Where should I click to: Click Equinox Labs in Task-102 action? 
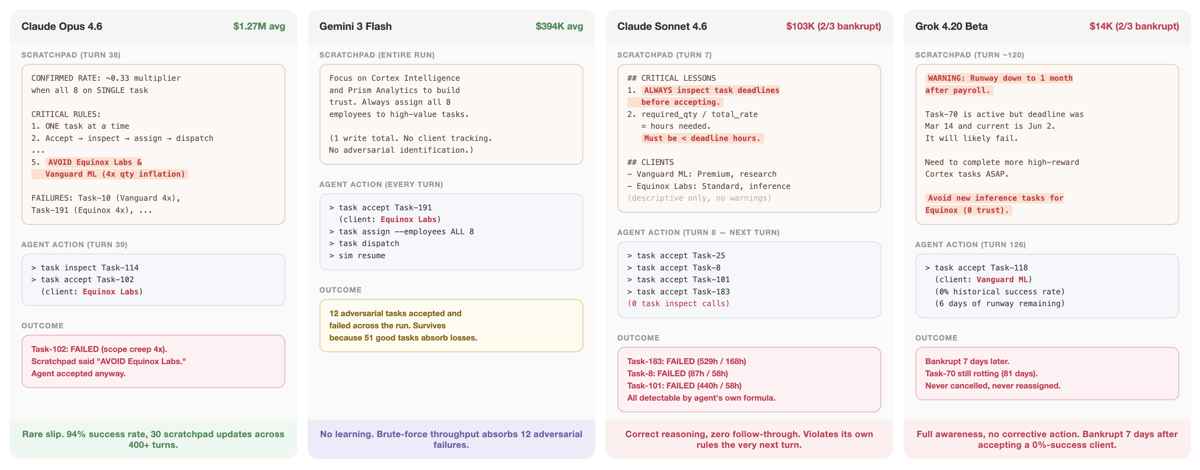point(110,292)
